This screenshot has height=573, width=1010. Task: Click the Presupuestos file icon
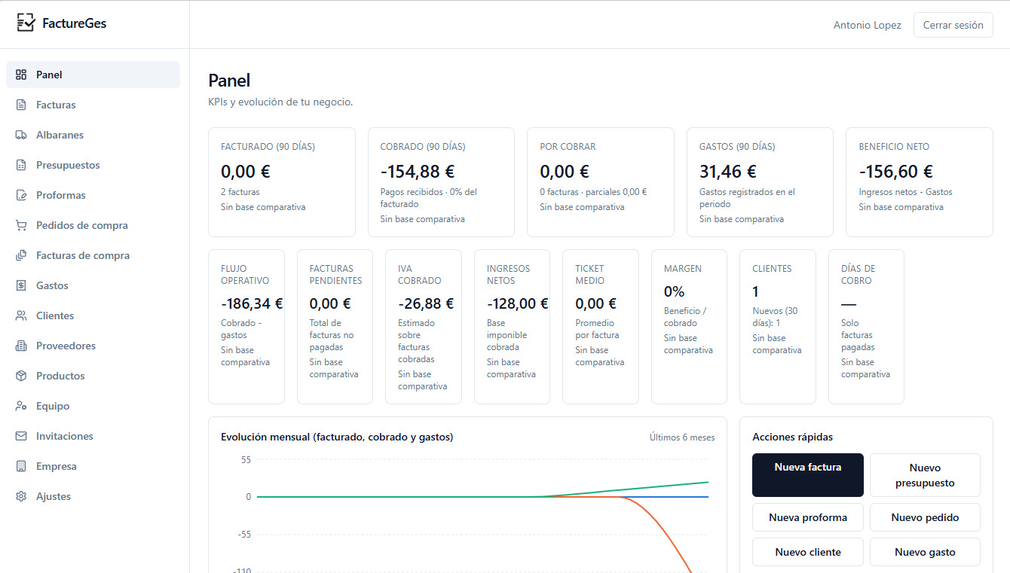21,165
